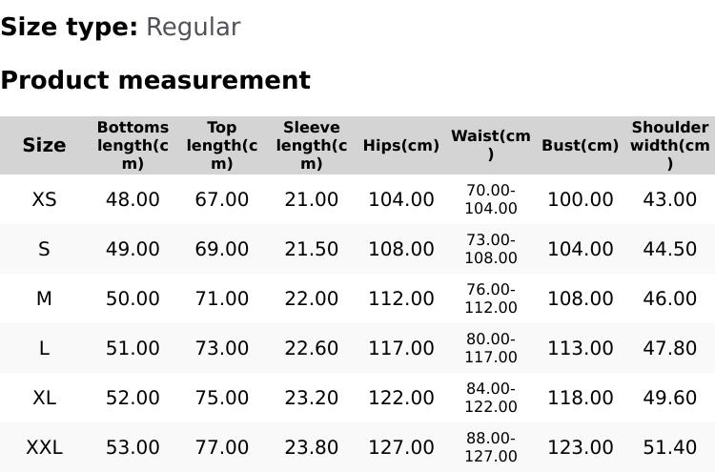Select the XXL shoulder width 51.40 cell

670,447
